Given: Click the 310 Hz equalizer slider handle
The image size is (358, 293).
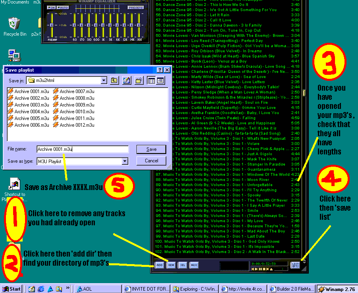Looking at the screenshot, I should [x=89, y=25].
